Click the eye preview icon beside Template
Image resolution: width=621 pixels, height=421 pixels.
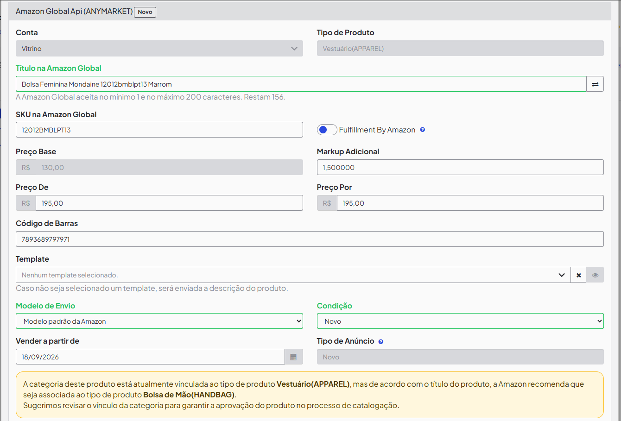[x=595, y=275]
